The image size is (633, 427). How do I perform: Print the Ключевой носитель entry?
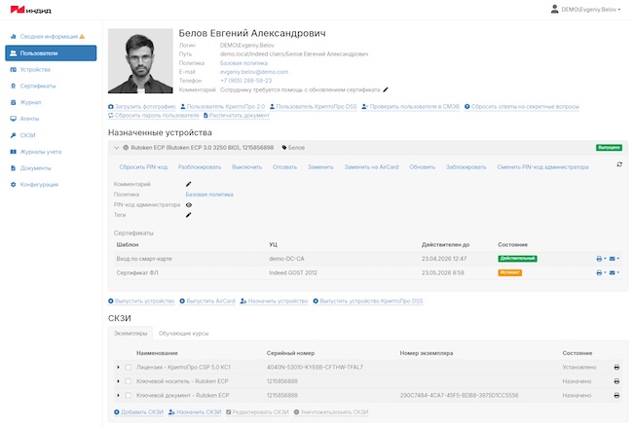616,381
